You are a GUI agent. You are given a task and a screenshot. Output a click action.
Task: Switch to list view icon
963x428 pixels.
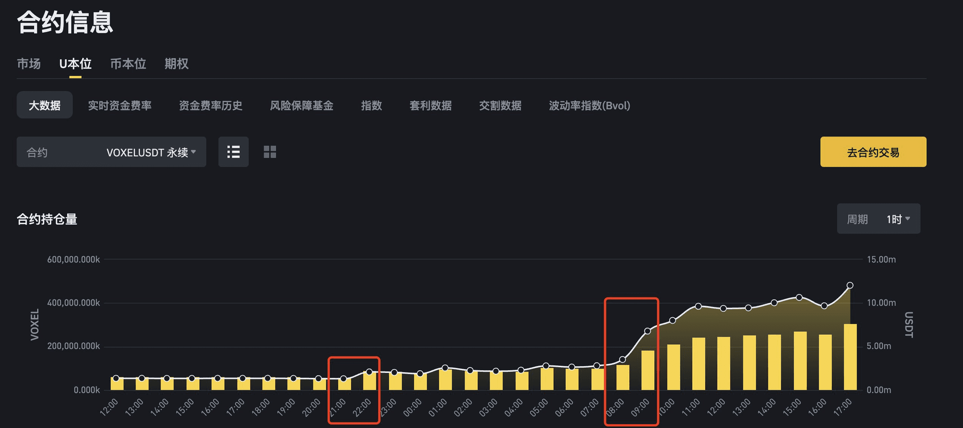[233, 152]
